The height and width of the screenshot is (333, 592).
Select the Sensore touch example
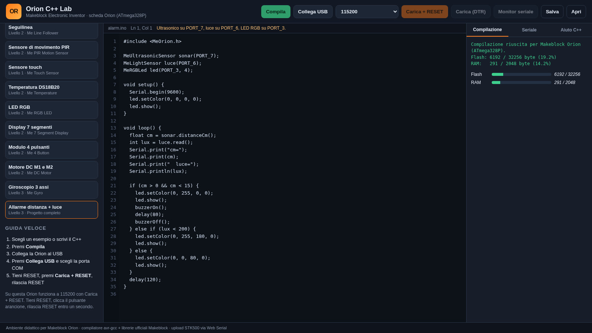pyautogui.click(x=51, y=70)
